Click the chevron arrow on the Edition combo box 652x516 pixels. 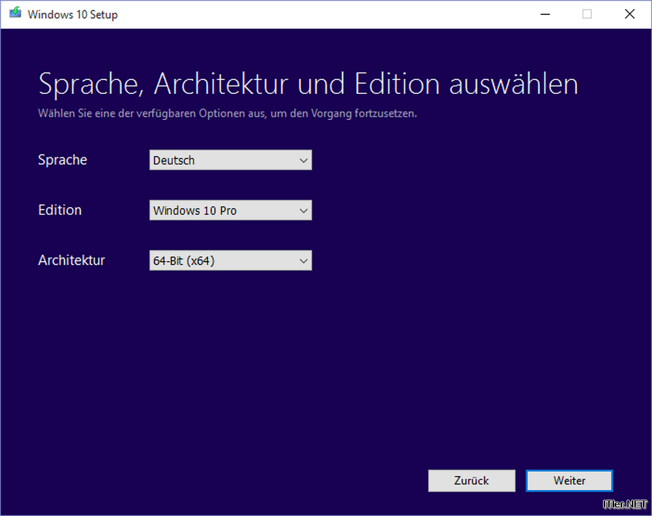[303, 210]
